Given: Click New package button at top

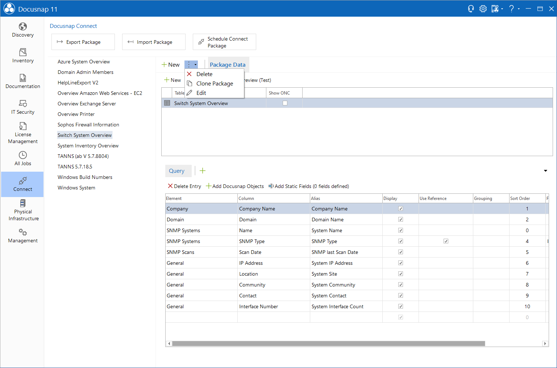Looking at the screenshot, I should [x=171, y=64].
